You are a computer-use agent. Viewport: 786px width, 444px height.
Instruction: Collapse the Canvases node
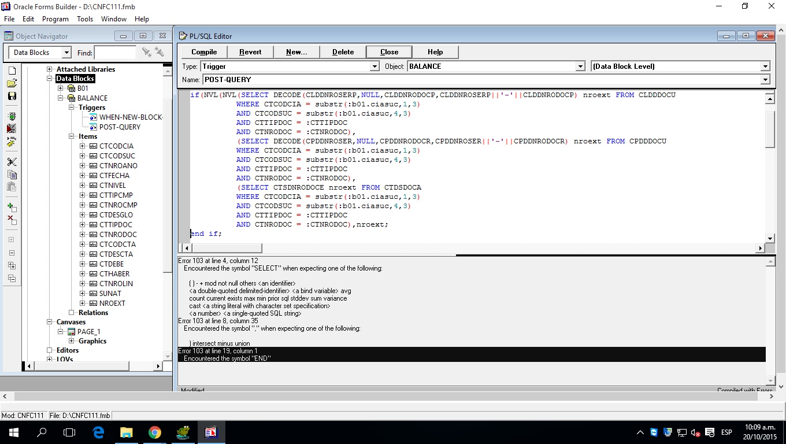pyautogui.click(x=50, y=322)
